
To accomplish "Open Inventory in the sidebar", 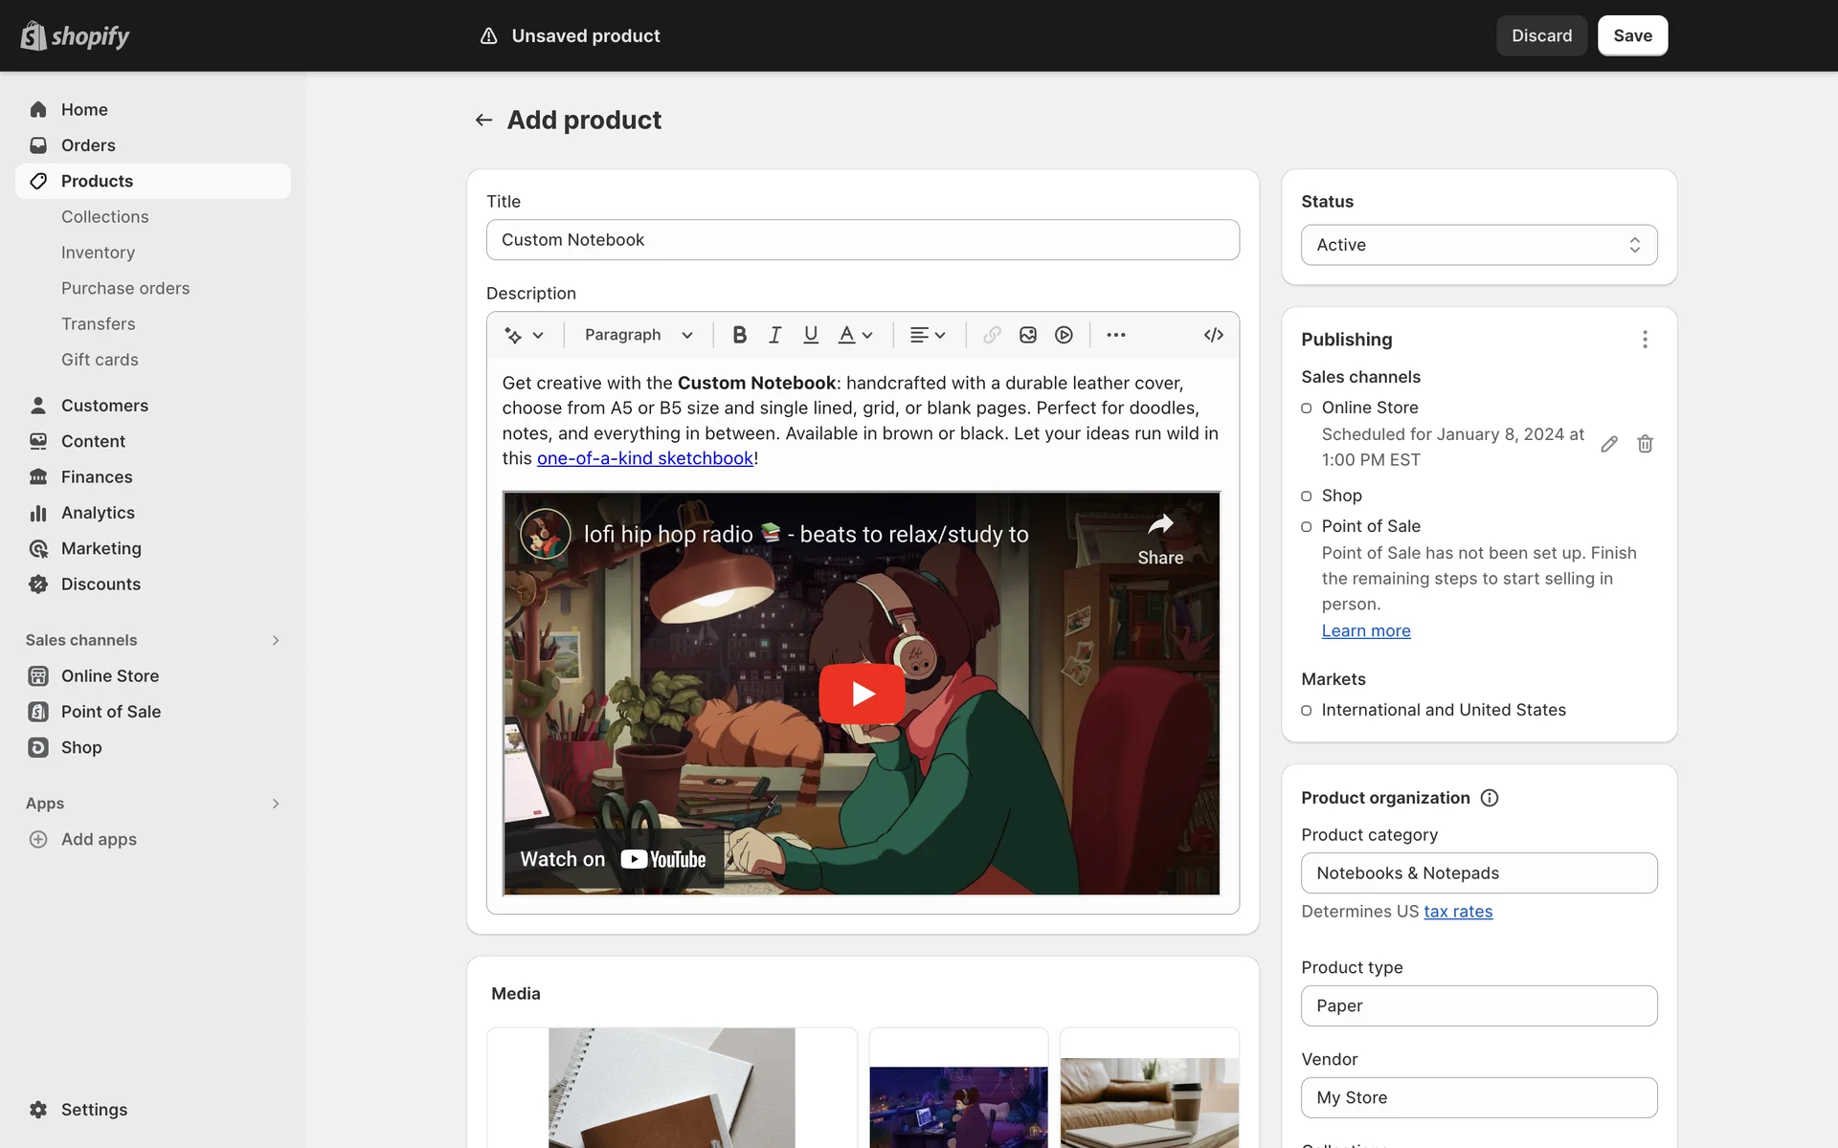I will pos(98,253).
